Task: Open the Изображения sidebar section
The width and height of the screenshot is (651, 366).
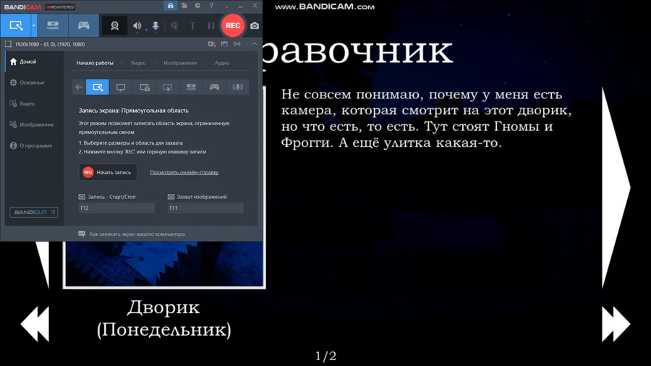Action: tap(34, 124)
